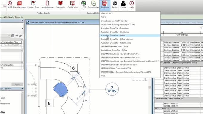Viewport: 203px width, 114px height.
Task: Click the floor plan vertical scrollbar thumb
Action: 150,87
